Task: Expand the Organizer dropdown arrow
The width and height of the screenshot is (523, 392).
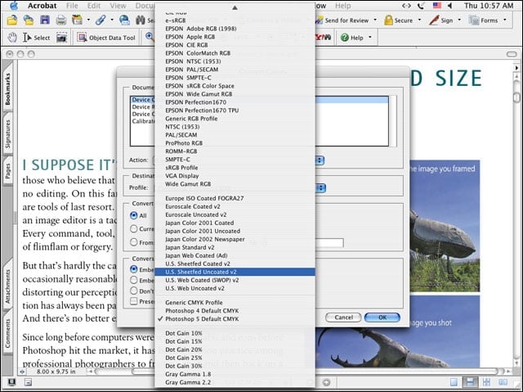Action: [x=88, y=20]
